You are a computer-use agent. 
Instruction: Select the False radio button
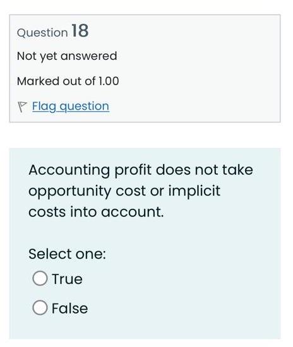pos(40,308)
